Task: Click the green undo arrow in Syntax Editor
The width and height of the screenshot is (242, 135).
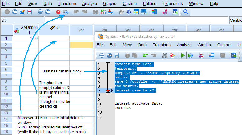Action: (x=145, y=55)
